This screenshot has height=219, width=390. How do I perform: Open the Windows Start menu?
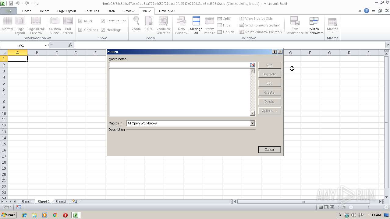(x=8, y=215)
